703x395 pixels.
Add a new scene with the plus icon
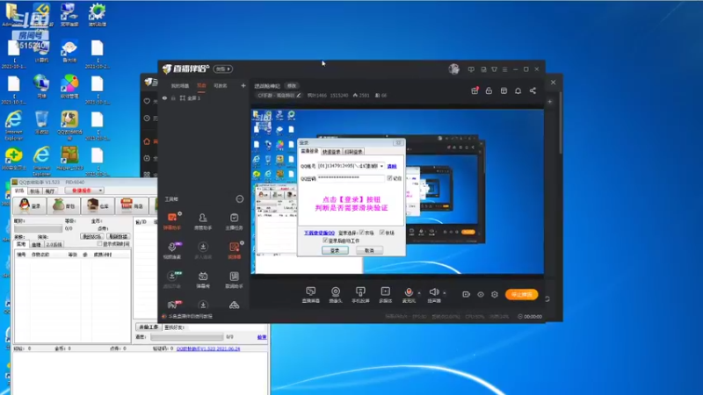pyautogui.click(x=243, y=85)
